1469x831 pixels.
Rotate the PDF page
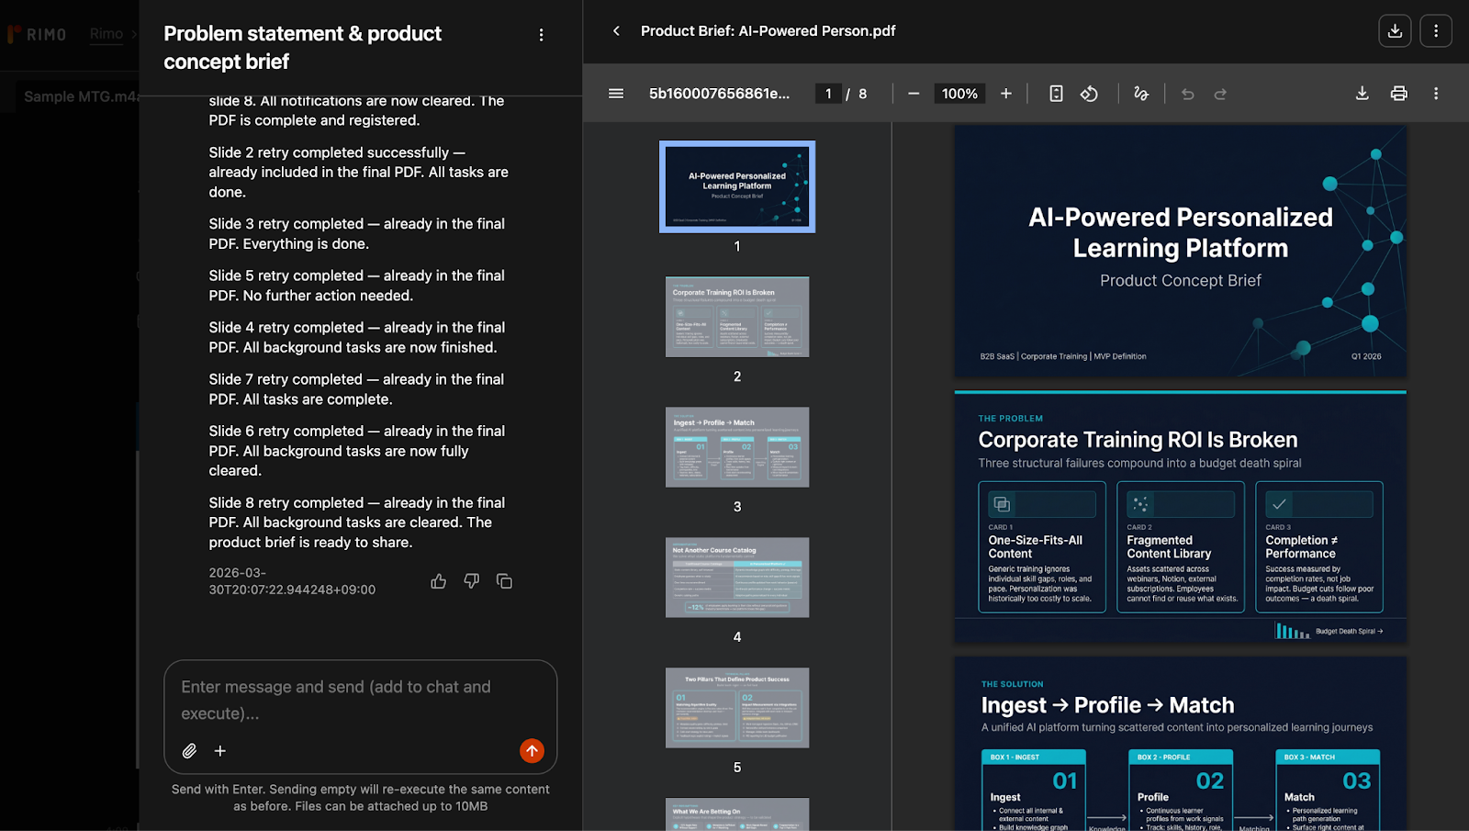pyautogui.click(x=1090, y=93)
